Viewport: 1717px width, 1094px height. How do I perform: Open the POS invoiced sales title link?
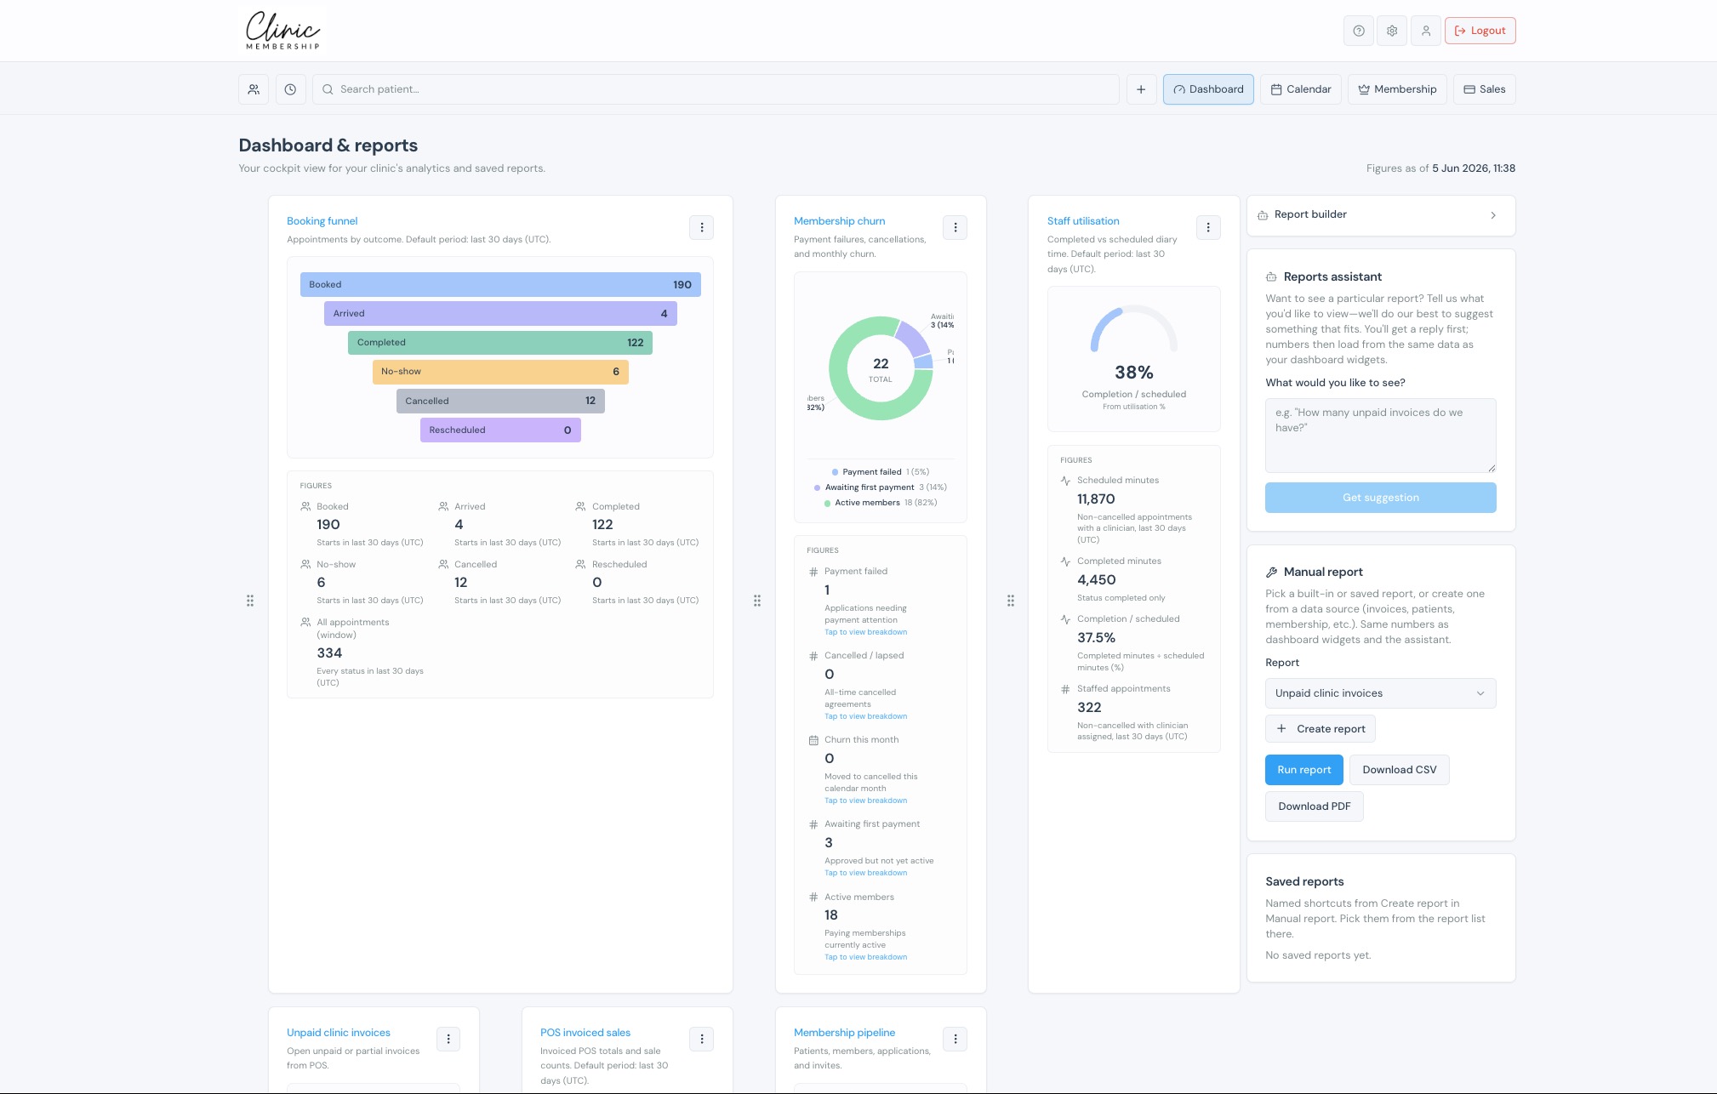pos(585,1033)
